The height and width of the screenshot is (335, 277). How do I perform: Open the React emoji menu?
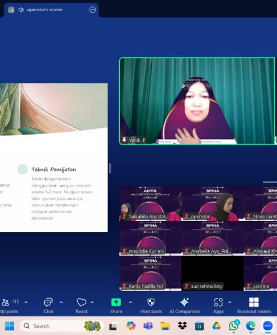81,305
